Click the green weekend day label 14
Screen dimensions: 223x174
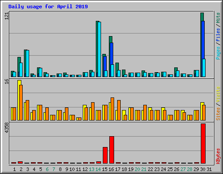point(98,169)
